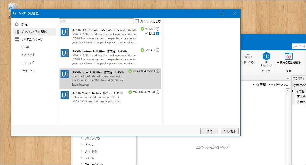Click the UiPath.System.Activities package title
Screen dimensions: 306x165
click(x=88, y=51)
